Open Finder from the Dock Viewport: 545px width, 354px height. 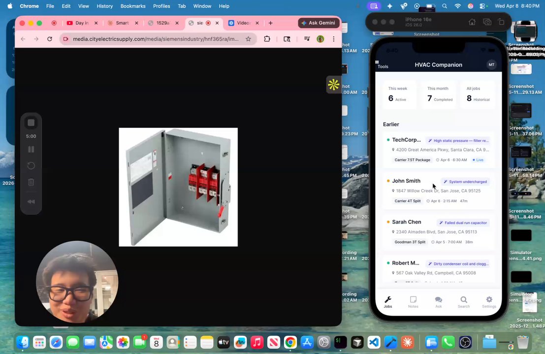click(23, 343)
